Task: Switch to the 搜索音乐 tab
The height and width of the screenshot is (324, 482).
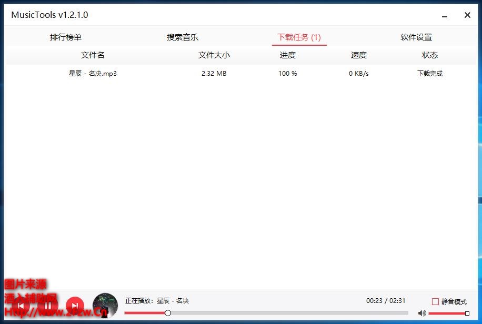Action: click(183, 37)
